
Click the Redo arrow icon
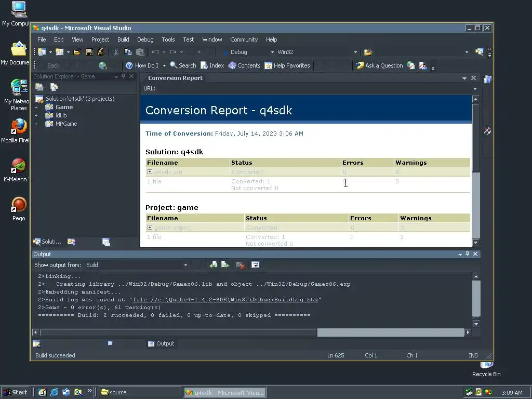pyautogui.click(x=173, y=52)
